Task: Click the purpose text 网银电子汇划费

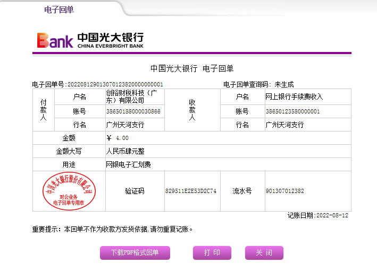Action: coord(129,164)
